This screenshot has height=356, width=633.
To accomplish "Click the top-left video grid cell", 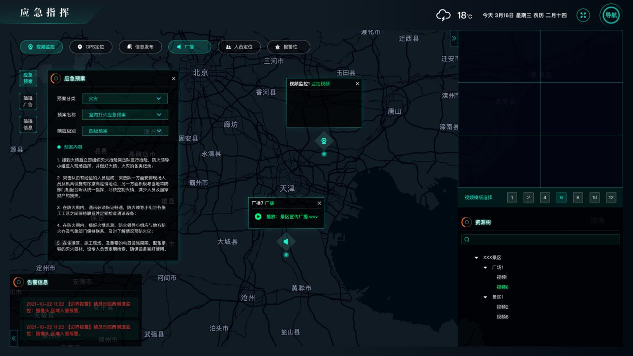I will pos(499,56).
